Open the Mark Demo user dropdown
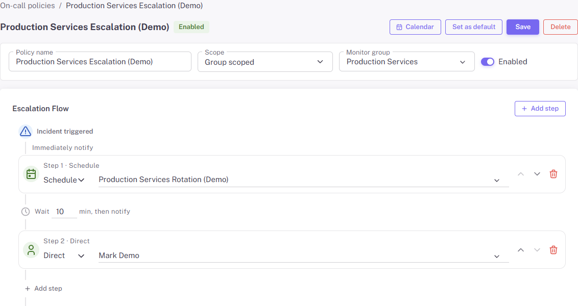Viewport: 578px width, 306px height. 496,256
